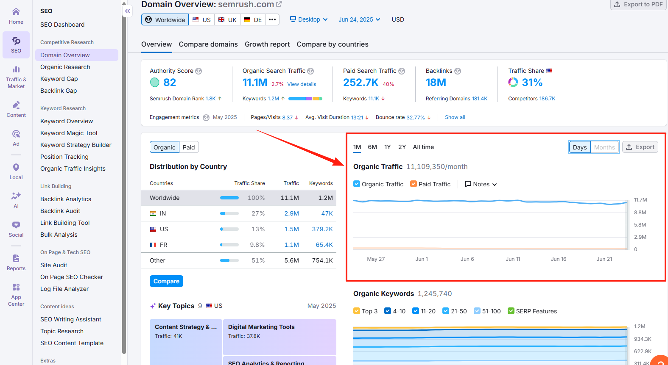
Task: Open the AI sparkle icon
Action: [16, 196]
